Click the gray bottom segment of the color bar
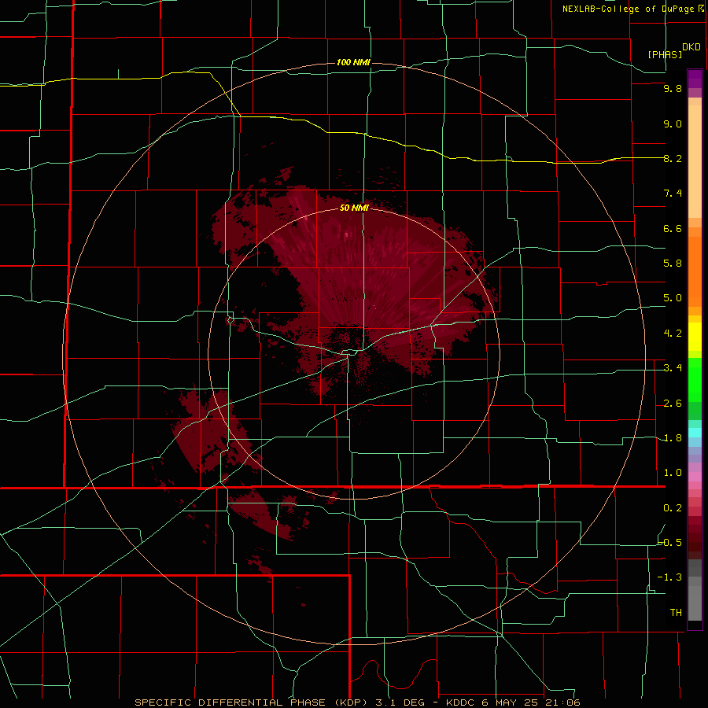The image size is (708, 708). (x=695, y=603)
